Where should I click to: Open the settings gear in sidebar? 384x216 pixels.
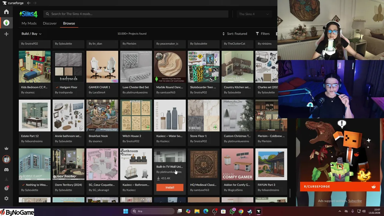point(6,199)
